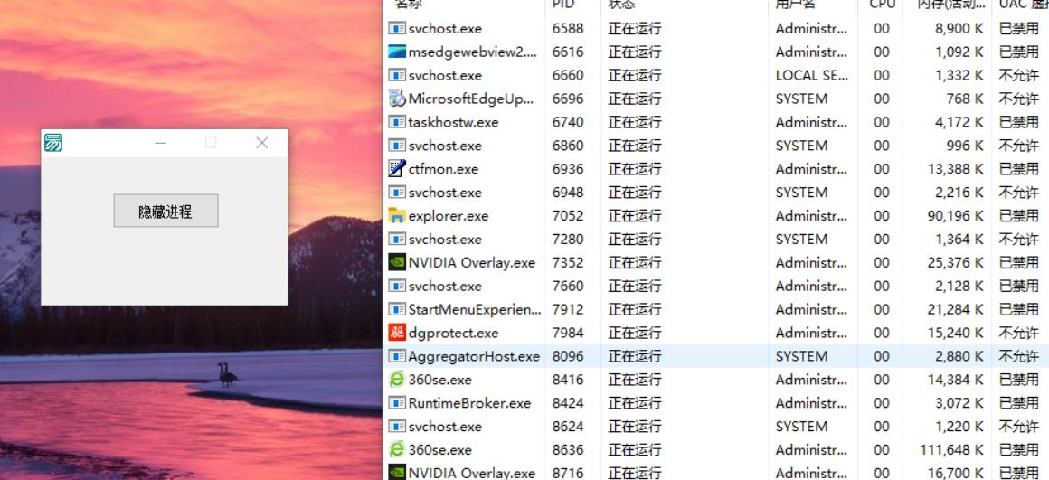Click the icon of svchost.exe PID 7280

pyautogui.click(x=397, y=240)
